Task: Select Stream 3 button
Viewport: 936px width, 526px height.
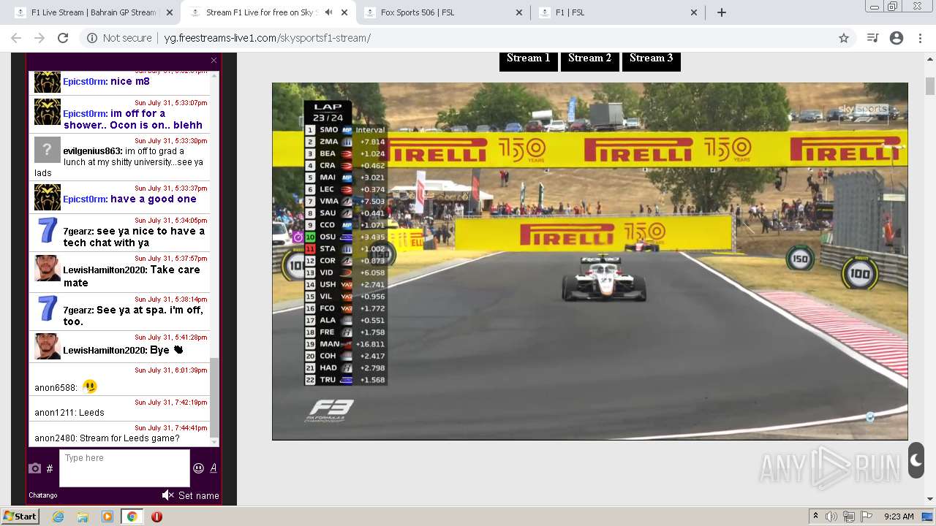Action: pyautogui.click(x=652, y=59)
